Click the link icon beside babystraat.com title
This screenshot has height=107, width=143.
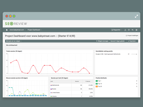coord(56,36)
